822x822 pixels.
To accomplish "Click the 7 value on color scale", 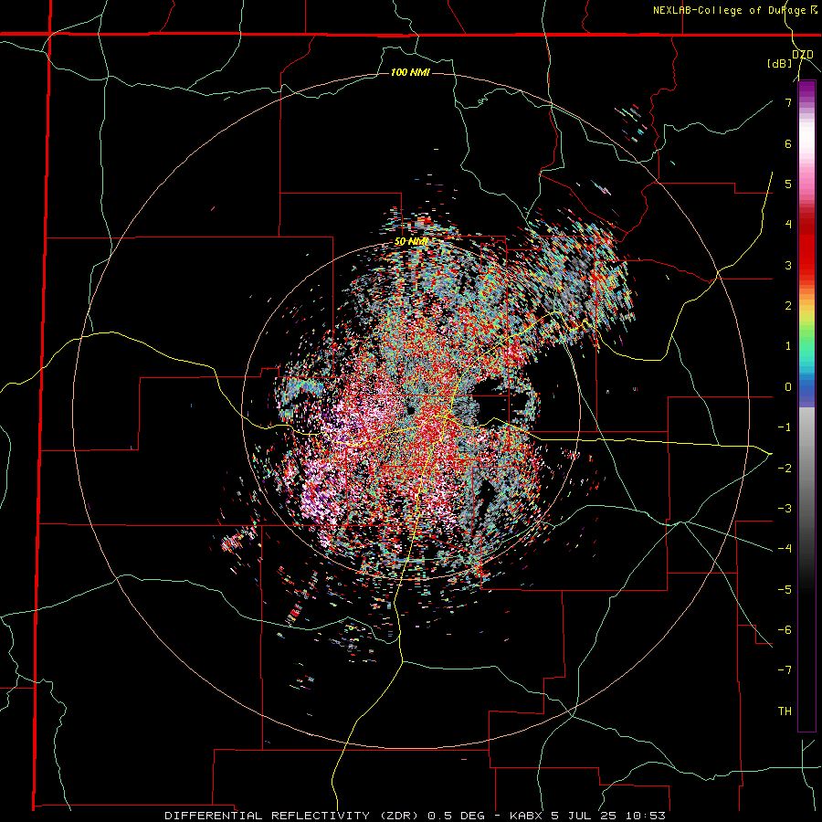I will (788, 102).
